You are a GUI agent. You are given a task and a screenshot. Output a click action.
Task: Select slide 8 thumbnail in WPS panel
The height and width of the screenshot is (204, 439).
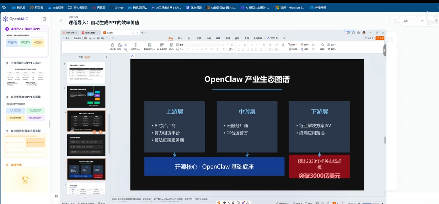[x=86, y=73]
